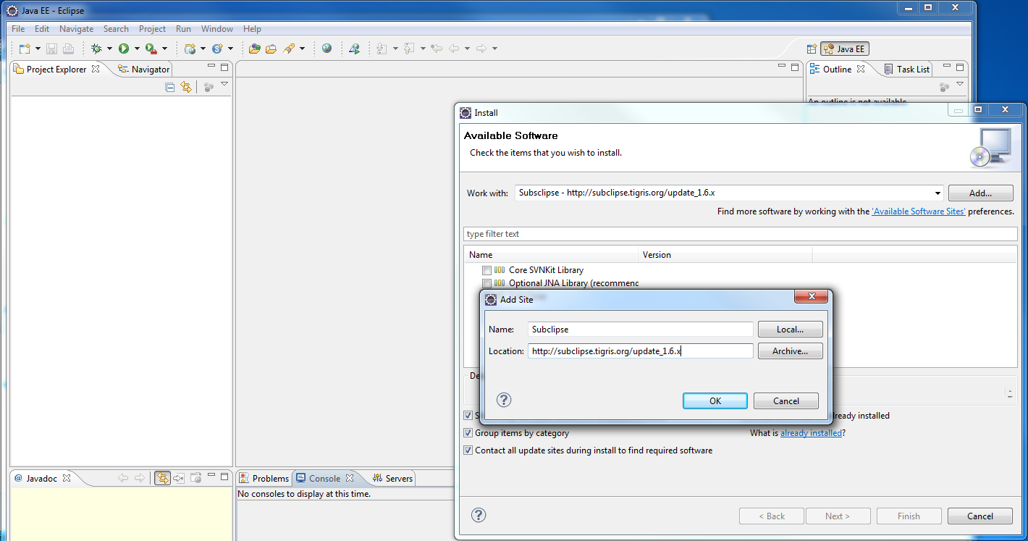Select the Java EE perspective button

845,49
